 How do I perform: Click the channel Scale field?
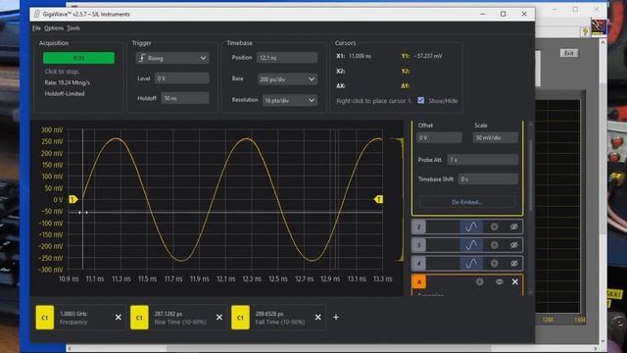pos(496,137)
